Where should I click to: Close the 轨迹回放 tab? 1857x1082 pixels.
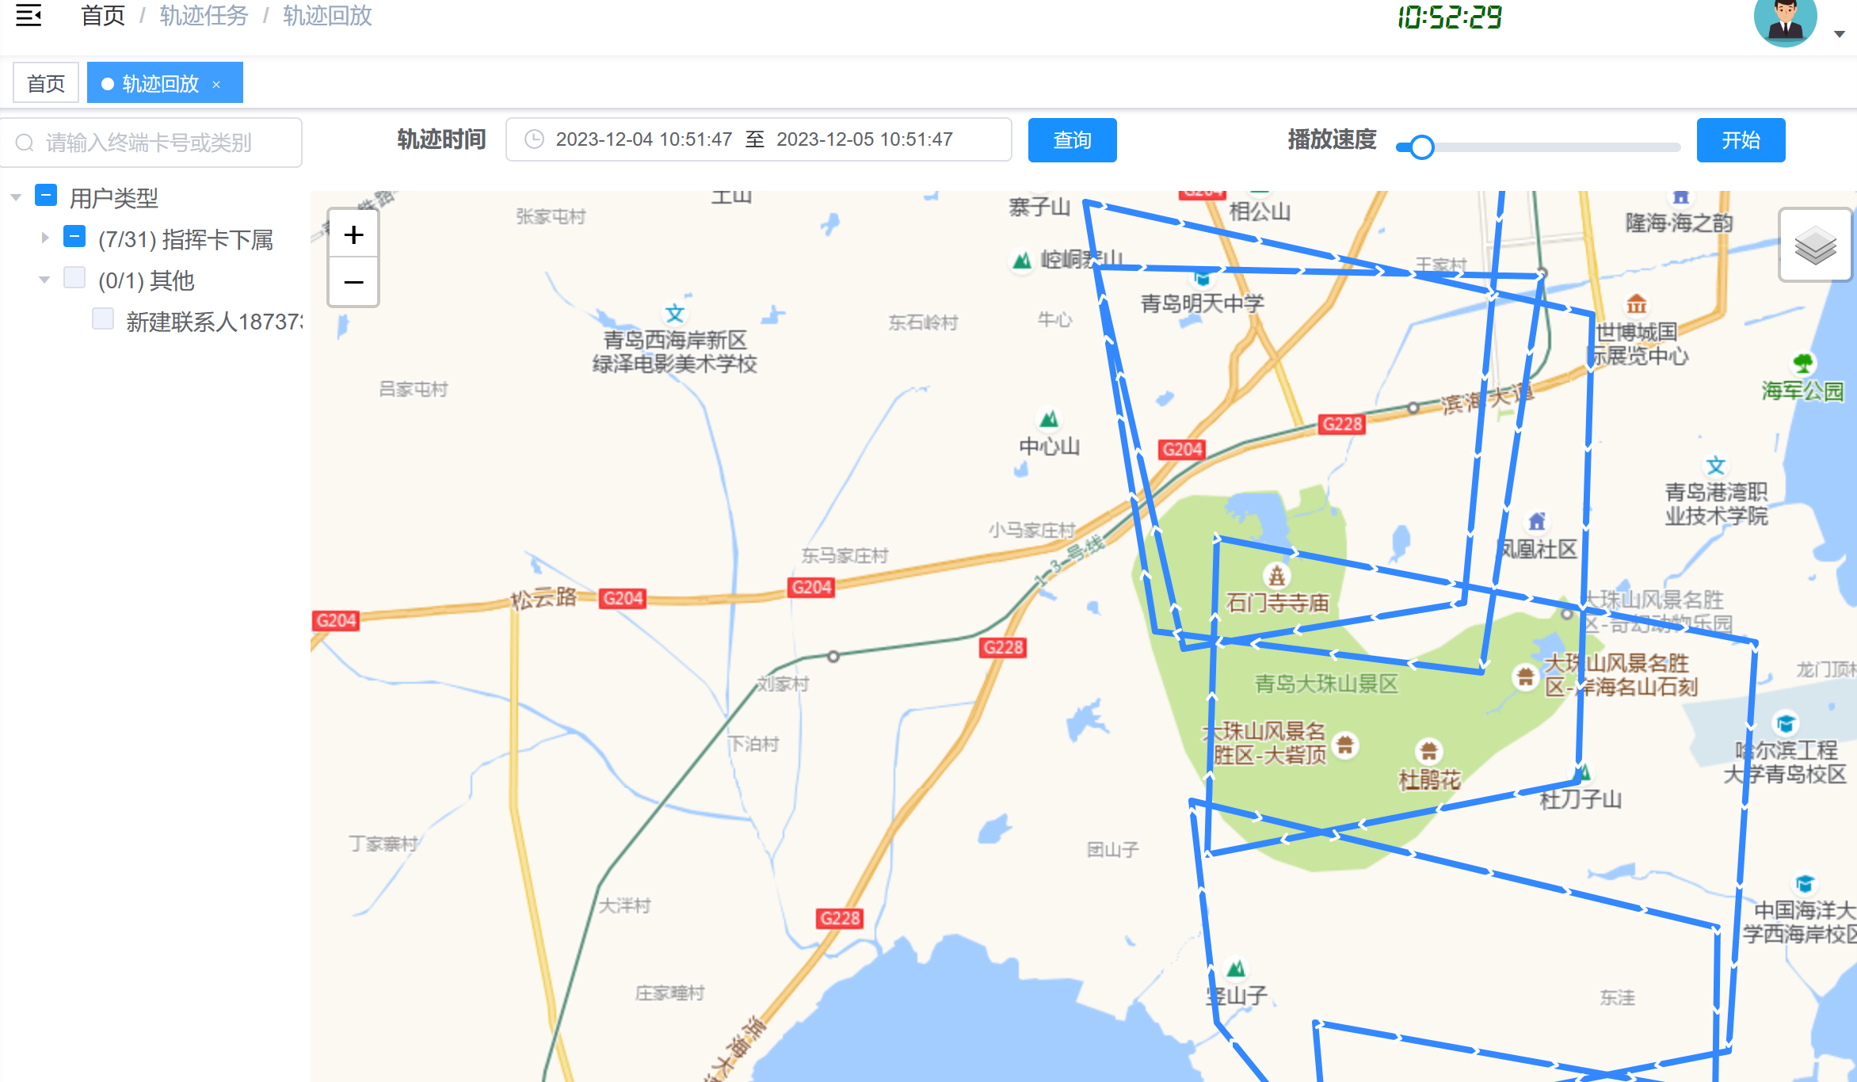click(x=216, y=84)
